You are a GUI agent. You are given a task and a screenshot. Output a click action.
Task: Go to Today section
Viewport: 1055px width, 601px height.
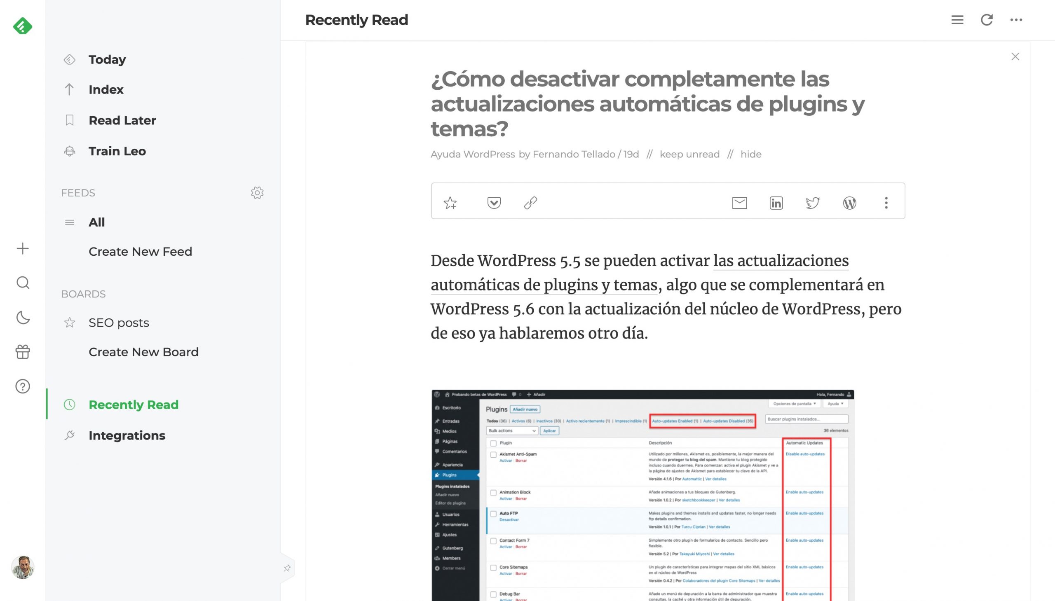coord(107,59)
